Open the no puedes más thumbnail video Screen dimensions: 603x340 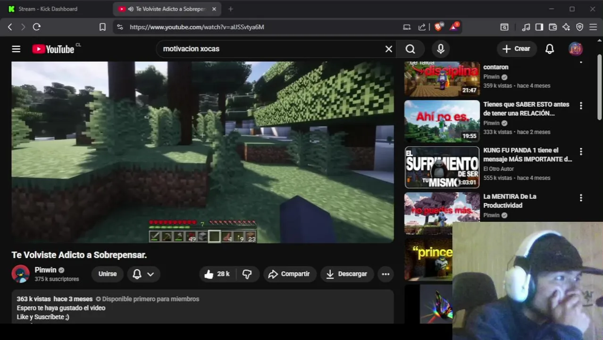click(442, 213)
